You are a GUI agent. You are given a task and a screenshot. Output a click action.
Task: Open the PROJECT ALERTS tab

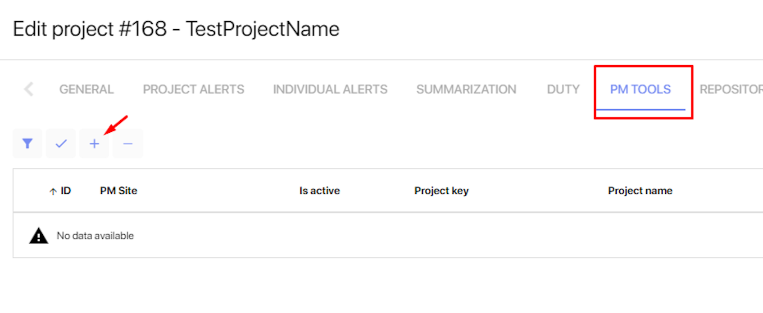194,89
